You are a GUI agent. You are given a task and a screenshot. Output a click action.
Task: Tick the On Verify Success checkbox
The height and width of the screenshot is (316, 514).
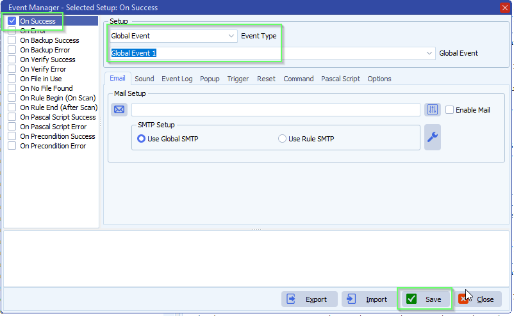tap(12, 59)
